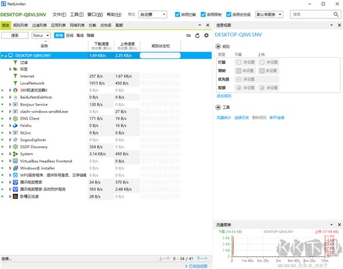The height and width of the screenshot is (269, 343).
Task: Switch to the 规则列表 tab
Action: [x=21, y=26]
